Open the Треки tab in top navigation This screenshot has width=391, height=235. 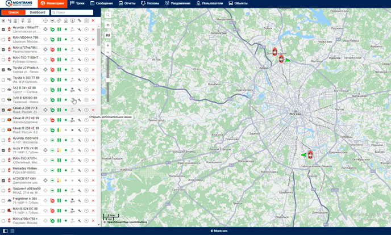pyautogui.click(x=77, y=3)
